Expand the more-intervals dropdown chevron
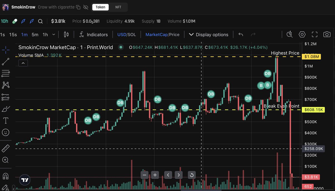 coord(54,35)
